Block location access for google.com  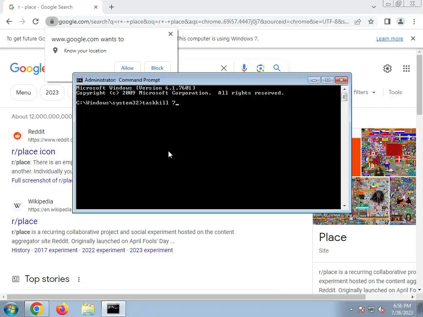157,67
